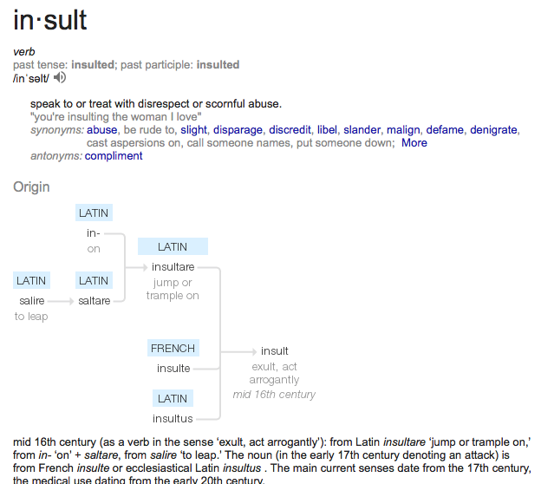Click the 'slight' synonym link
541x484 pixels.
(193, 130)
